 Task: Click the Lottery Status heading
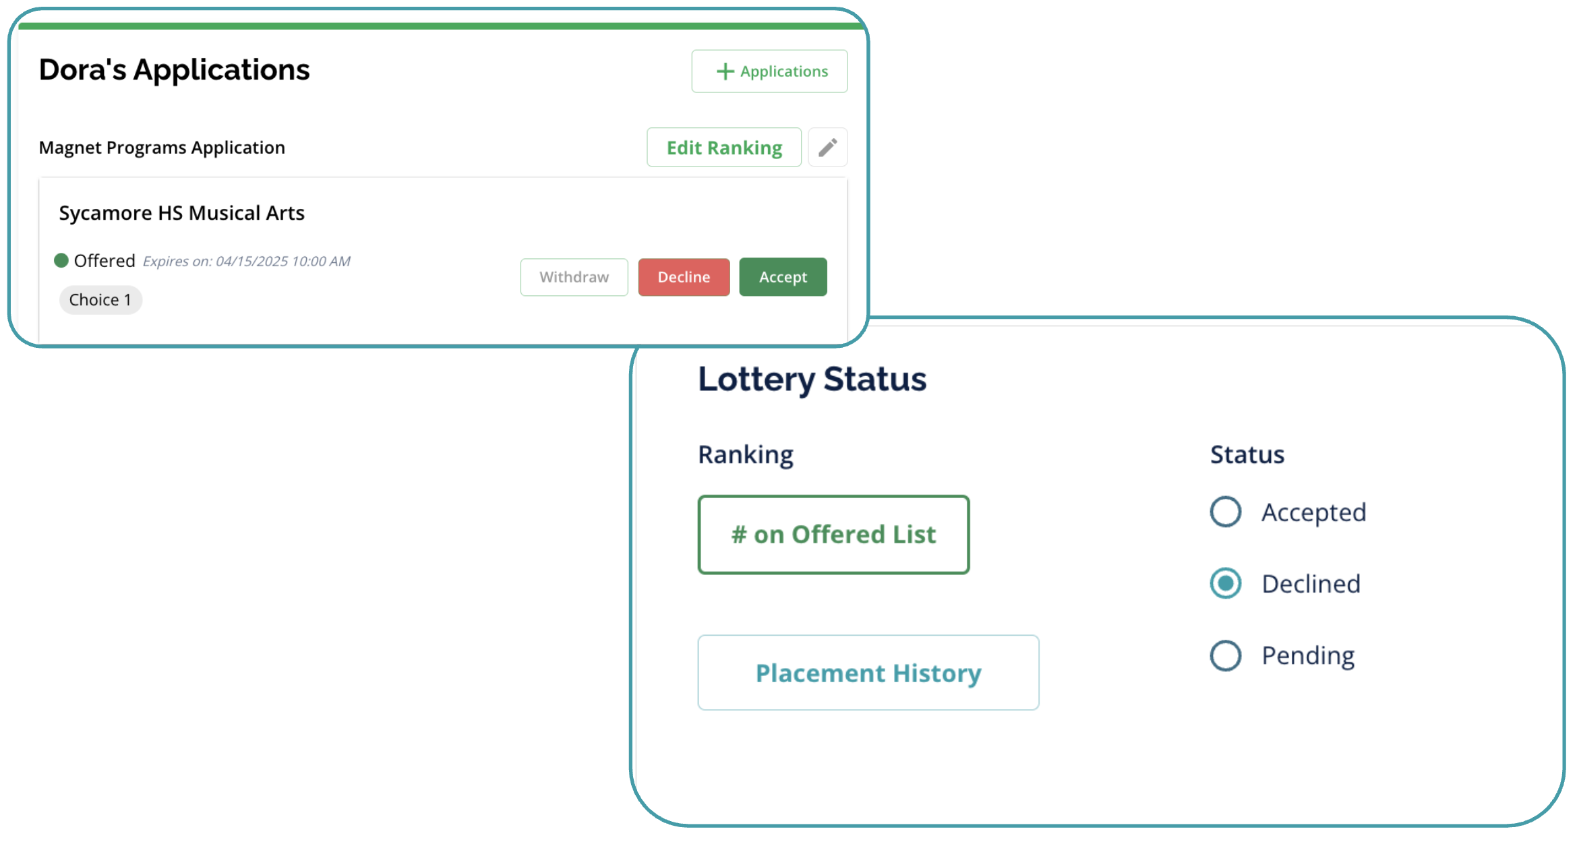812,379
